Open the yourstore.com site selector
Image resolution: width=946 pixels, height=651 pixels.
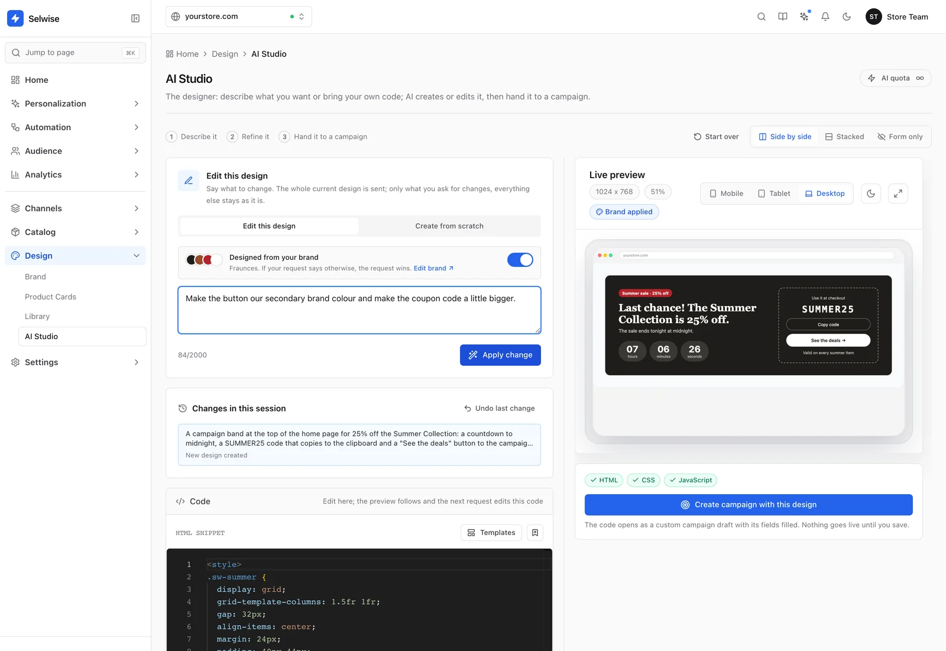click(239, 17)
